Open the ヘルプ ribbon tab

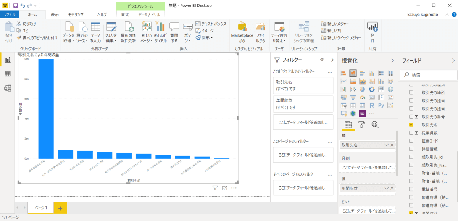coord(102,15)
